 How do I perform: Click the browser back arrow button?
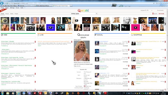click(2, 3)
